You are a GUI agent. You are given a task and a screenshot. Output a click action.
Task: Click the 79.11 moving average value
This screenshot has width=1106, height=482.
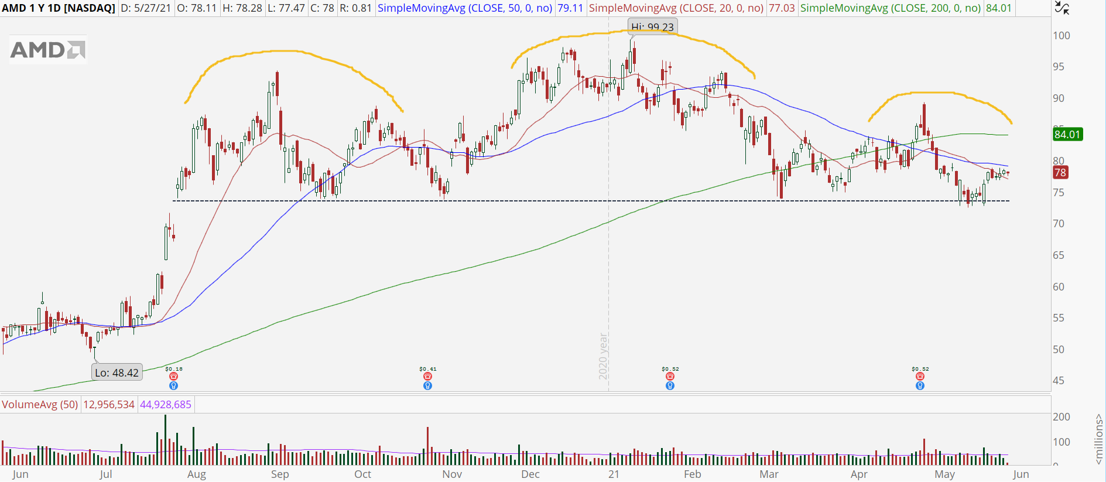point(570,8)
